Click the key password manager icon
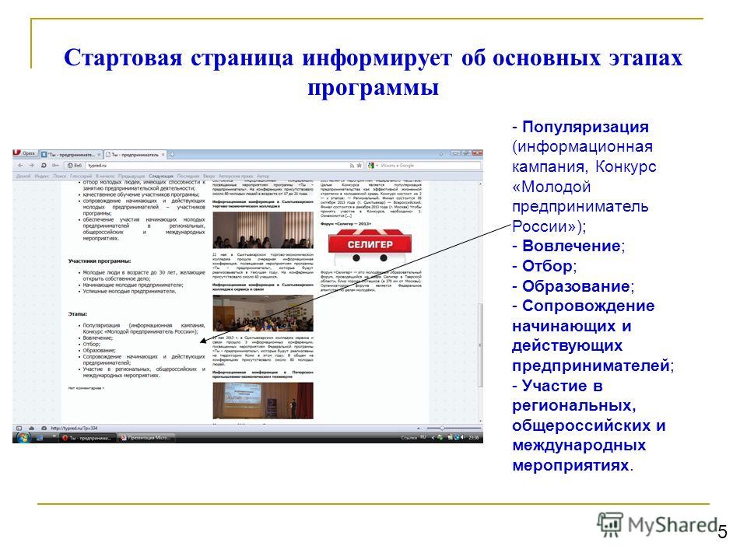 (55, 166)
